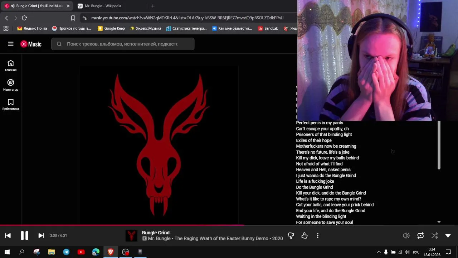Open the Google Keep bookmark
Viewport: 458px width, 258px height.
coord(111,28)
